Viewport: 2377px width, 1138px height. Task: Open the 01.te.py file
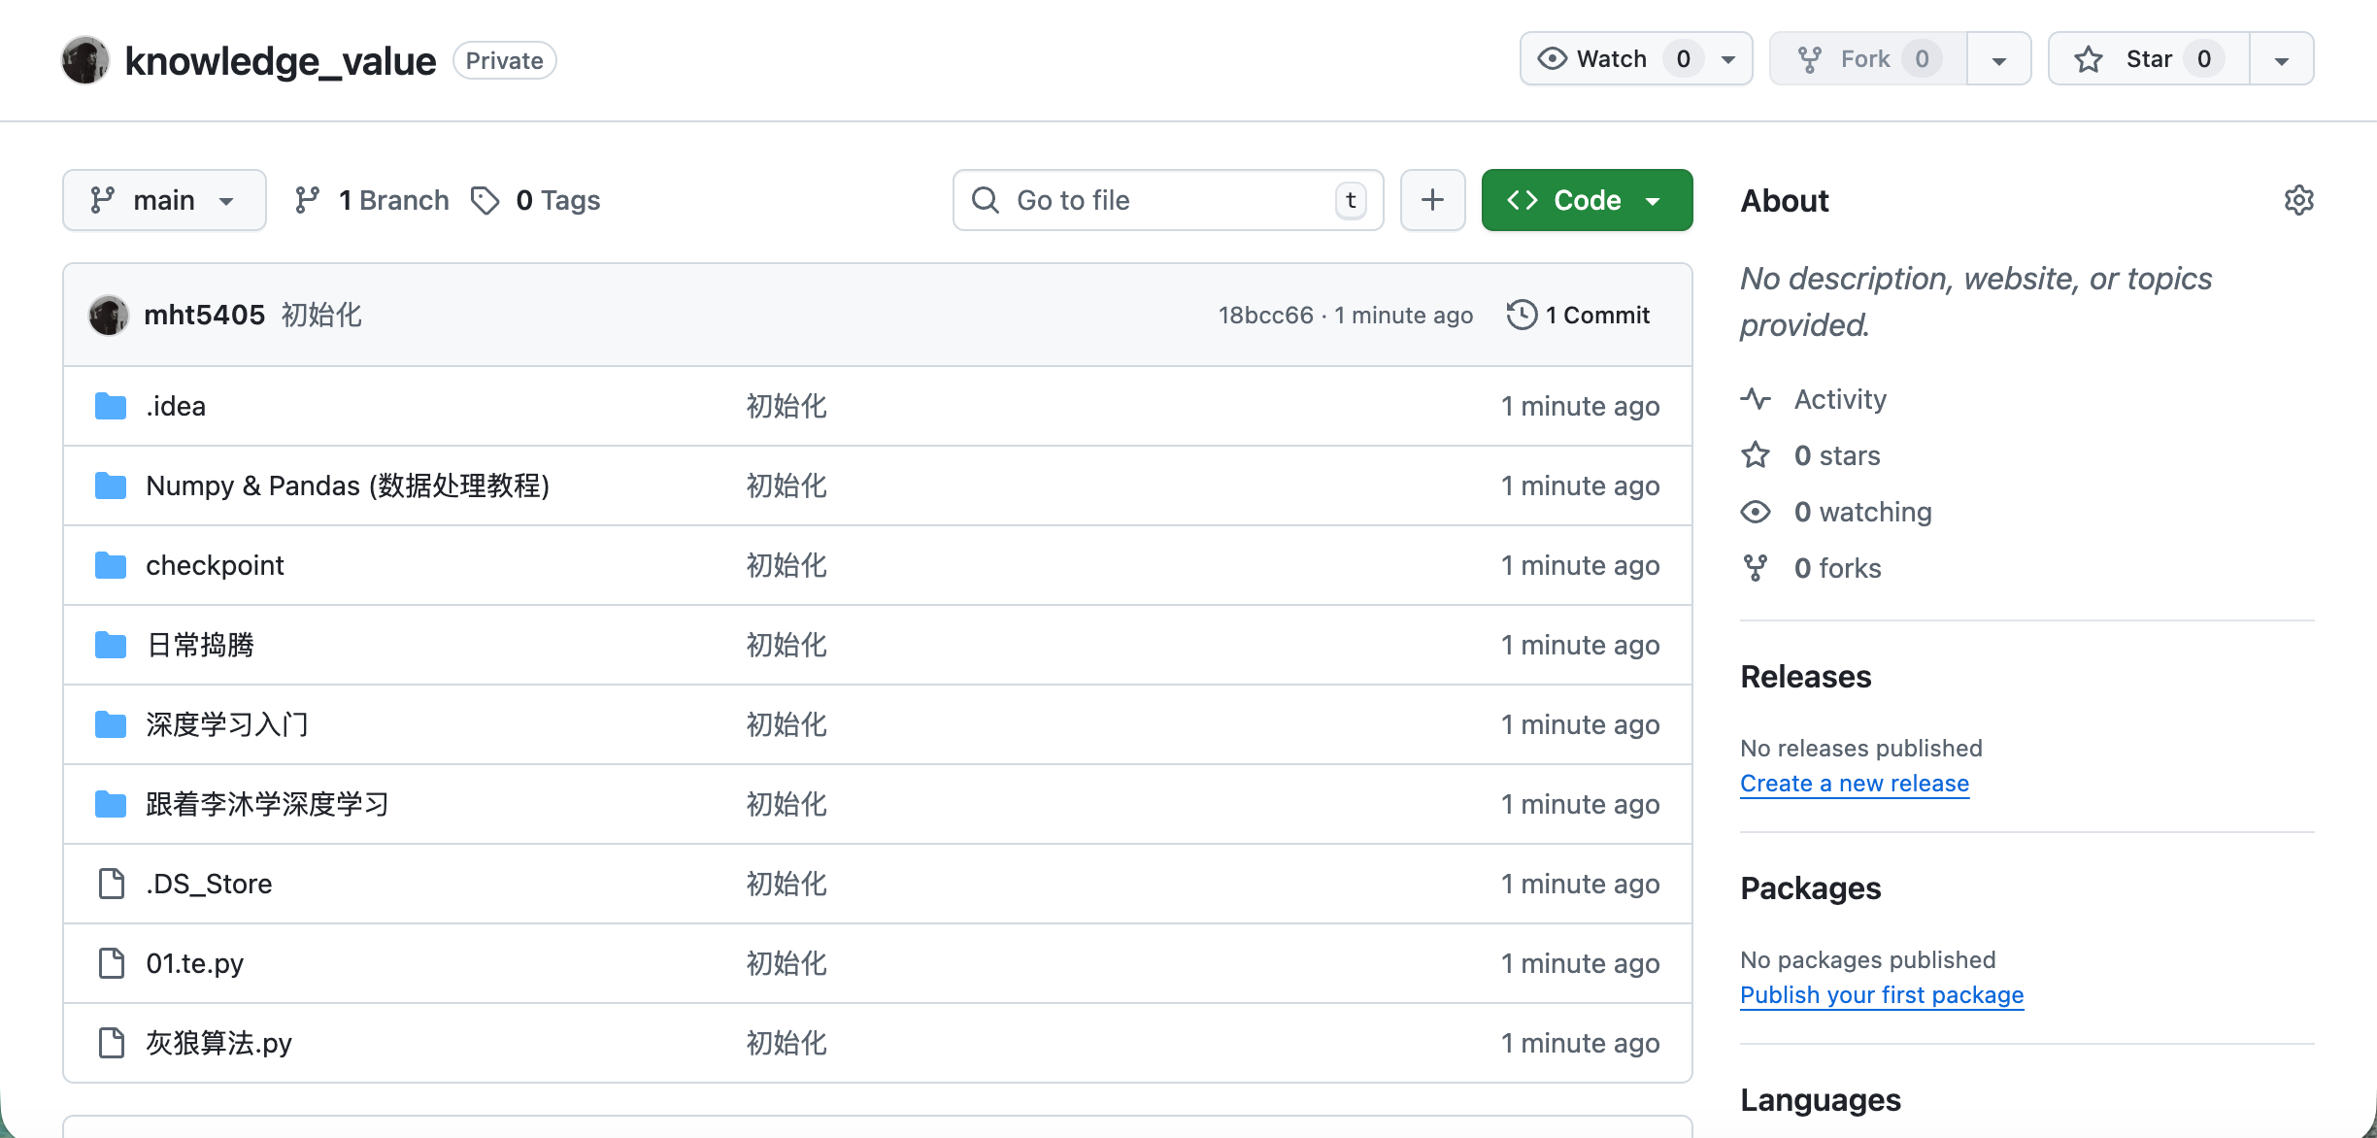(x=194, y=963)
